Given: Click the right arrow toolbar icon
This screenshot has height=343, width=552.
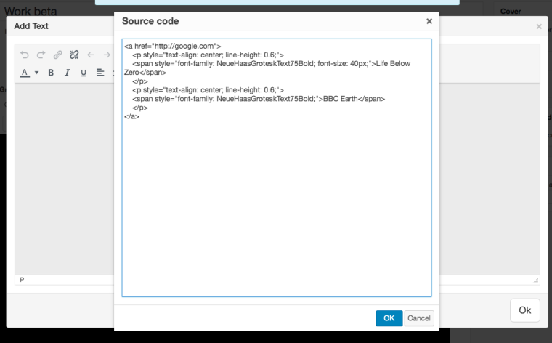Looking at the screenshot, I should click(107, 55).
